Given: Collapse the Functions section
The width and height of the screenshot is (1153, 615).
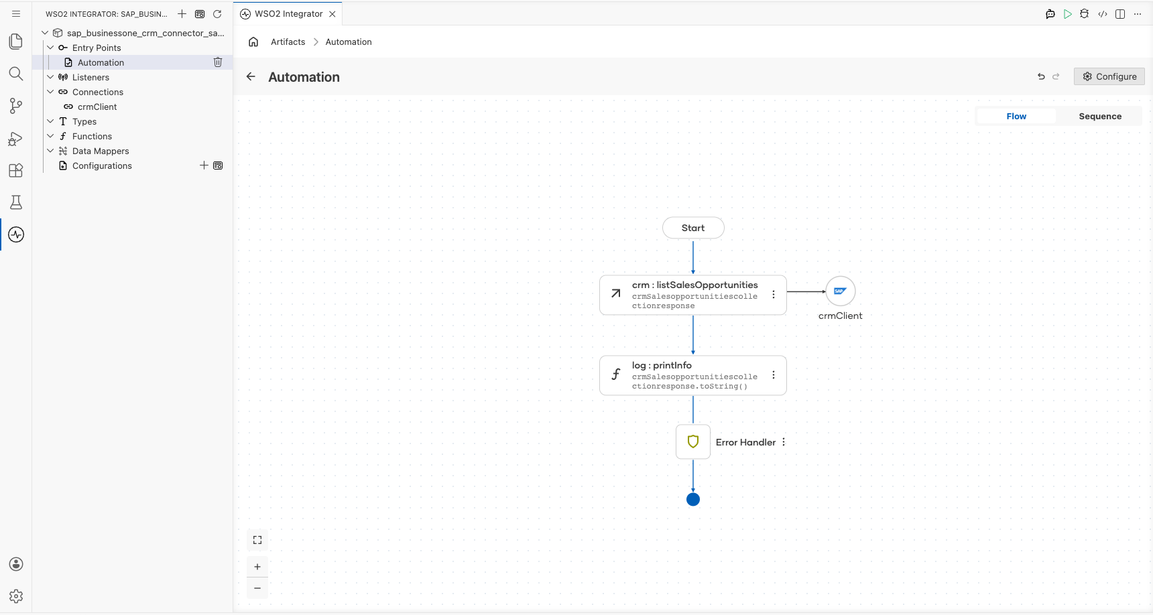Looking at the screenshot, I should click(50, 136).
